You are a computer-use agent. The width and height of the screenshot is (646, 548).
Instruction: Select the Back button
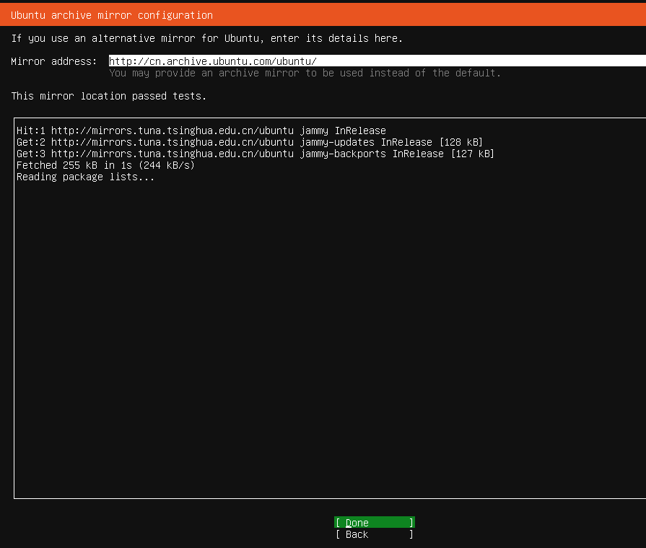coord(374,534)
